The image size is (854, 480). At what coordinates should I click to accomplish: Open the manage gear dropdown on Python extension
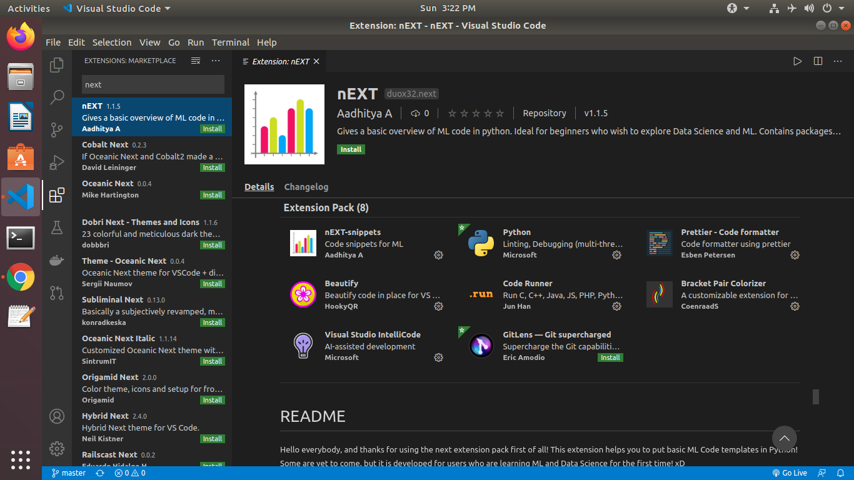pos(616,255)
